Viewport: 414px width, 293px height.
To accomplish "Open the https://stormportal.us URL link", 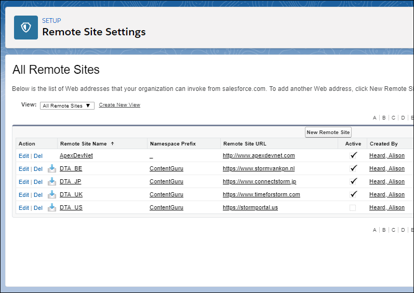I will tap(250, 207).
